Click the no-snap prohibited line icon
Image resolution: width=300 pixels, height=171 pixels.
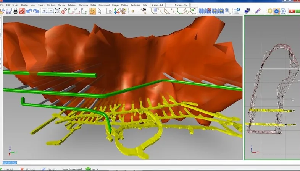(144, 11)
